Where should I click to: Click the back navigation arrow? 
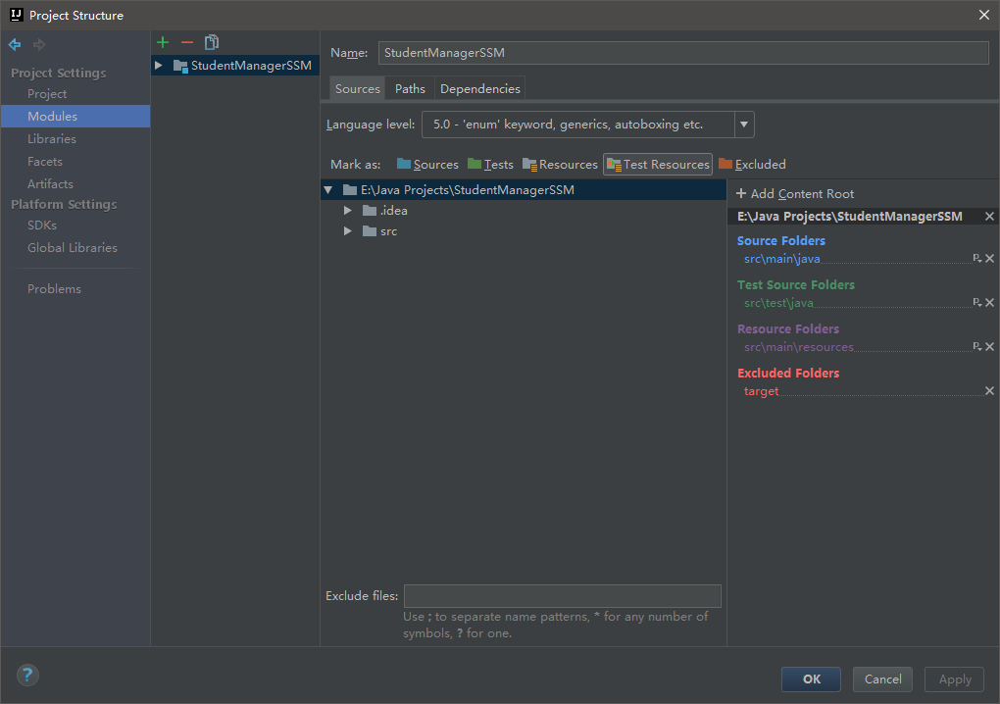15,45
